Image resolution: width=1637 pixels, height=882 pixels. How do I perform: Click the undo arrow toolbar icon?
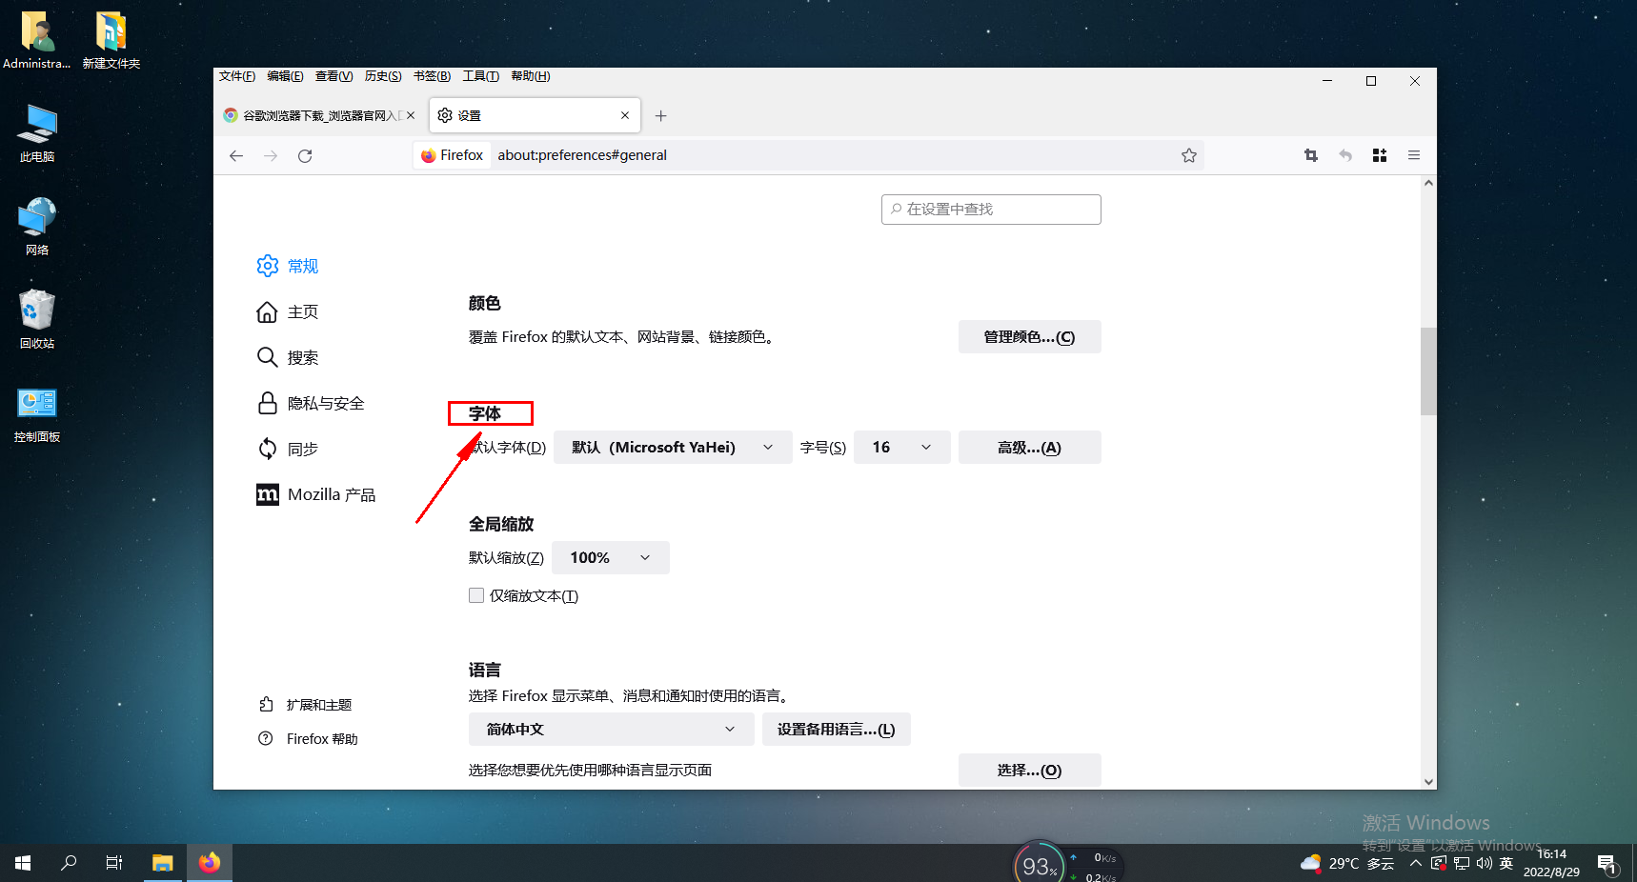[1345, 155]
